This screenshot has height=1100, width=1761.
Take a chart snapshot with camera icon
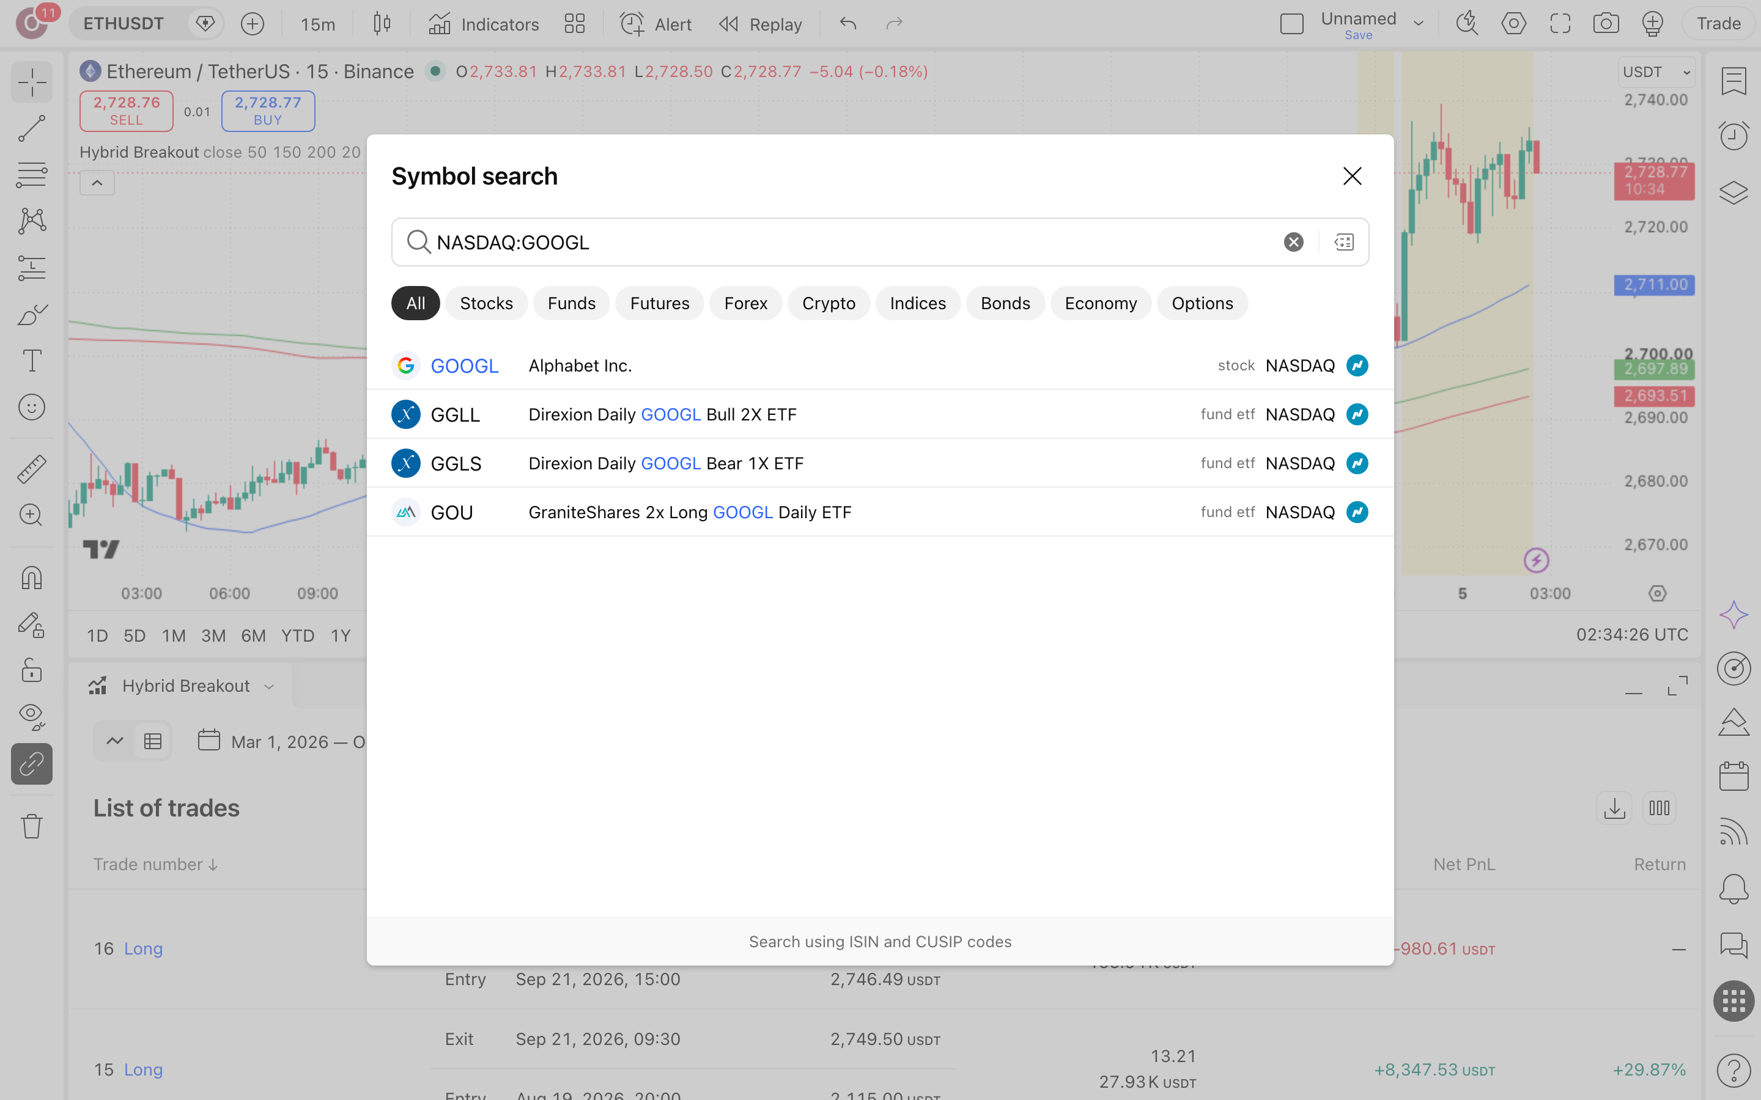pyautogui.click(x=1605, y=24)
